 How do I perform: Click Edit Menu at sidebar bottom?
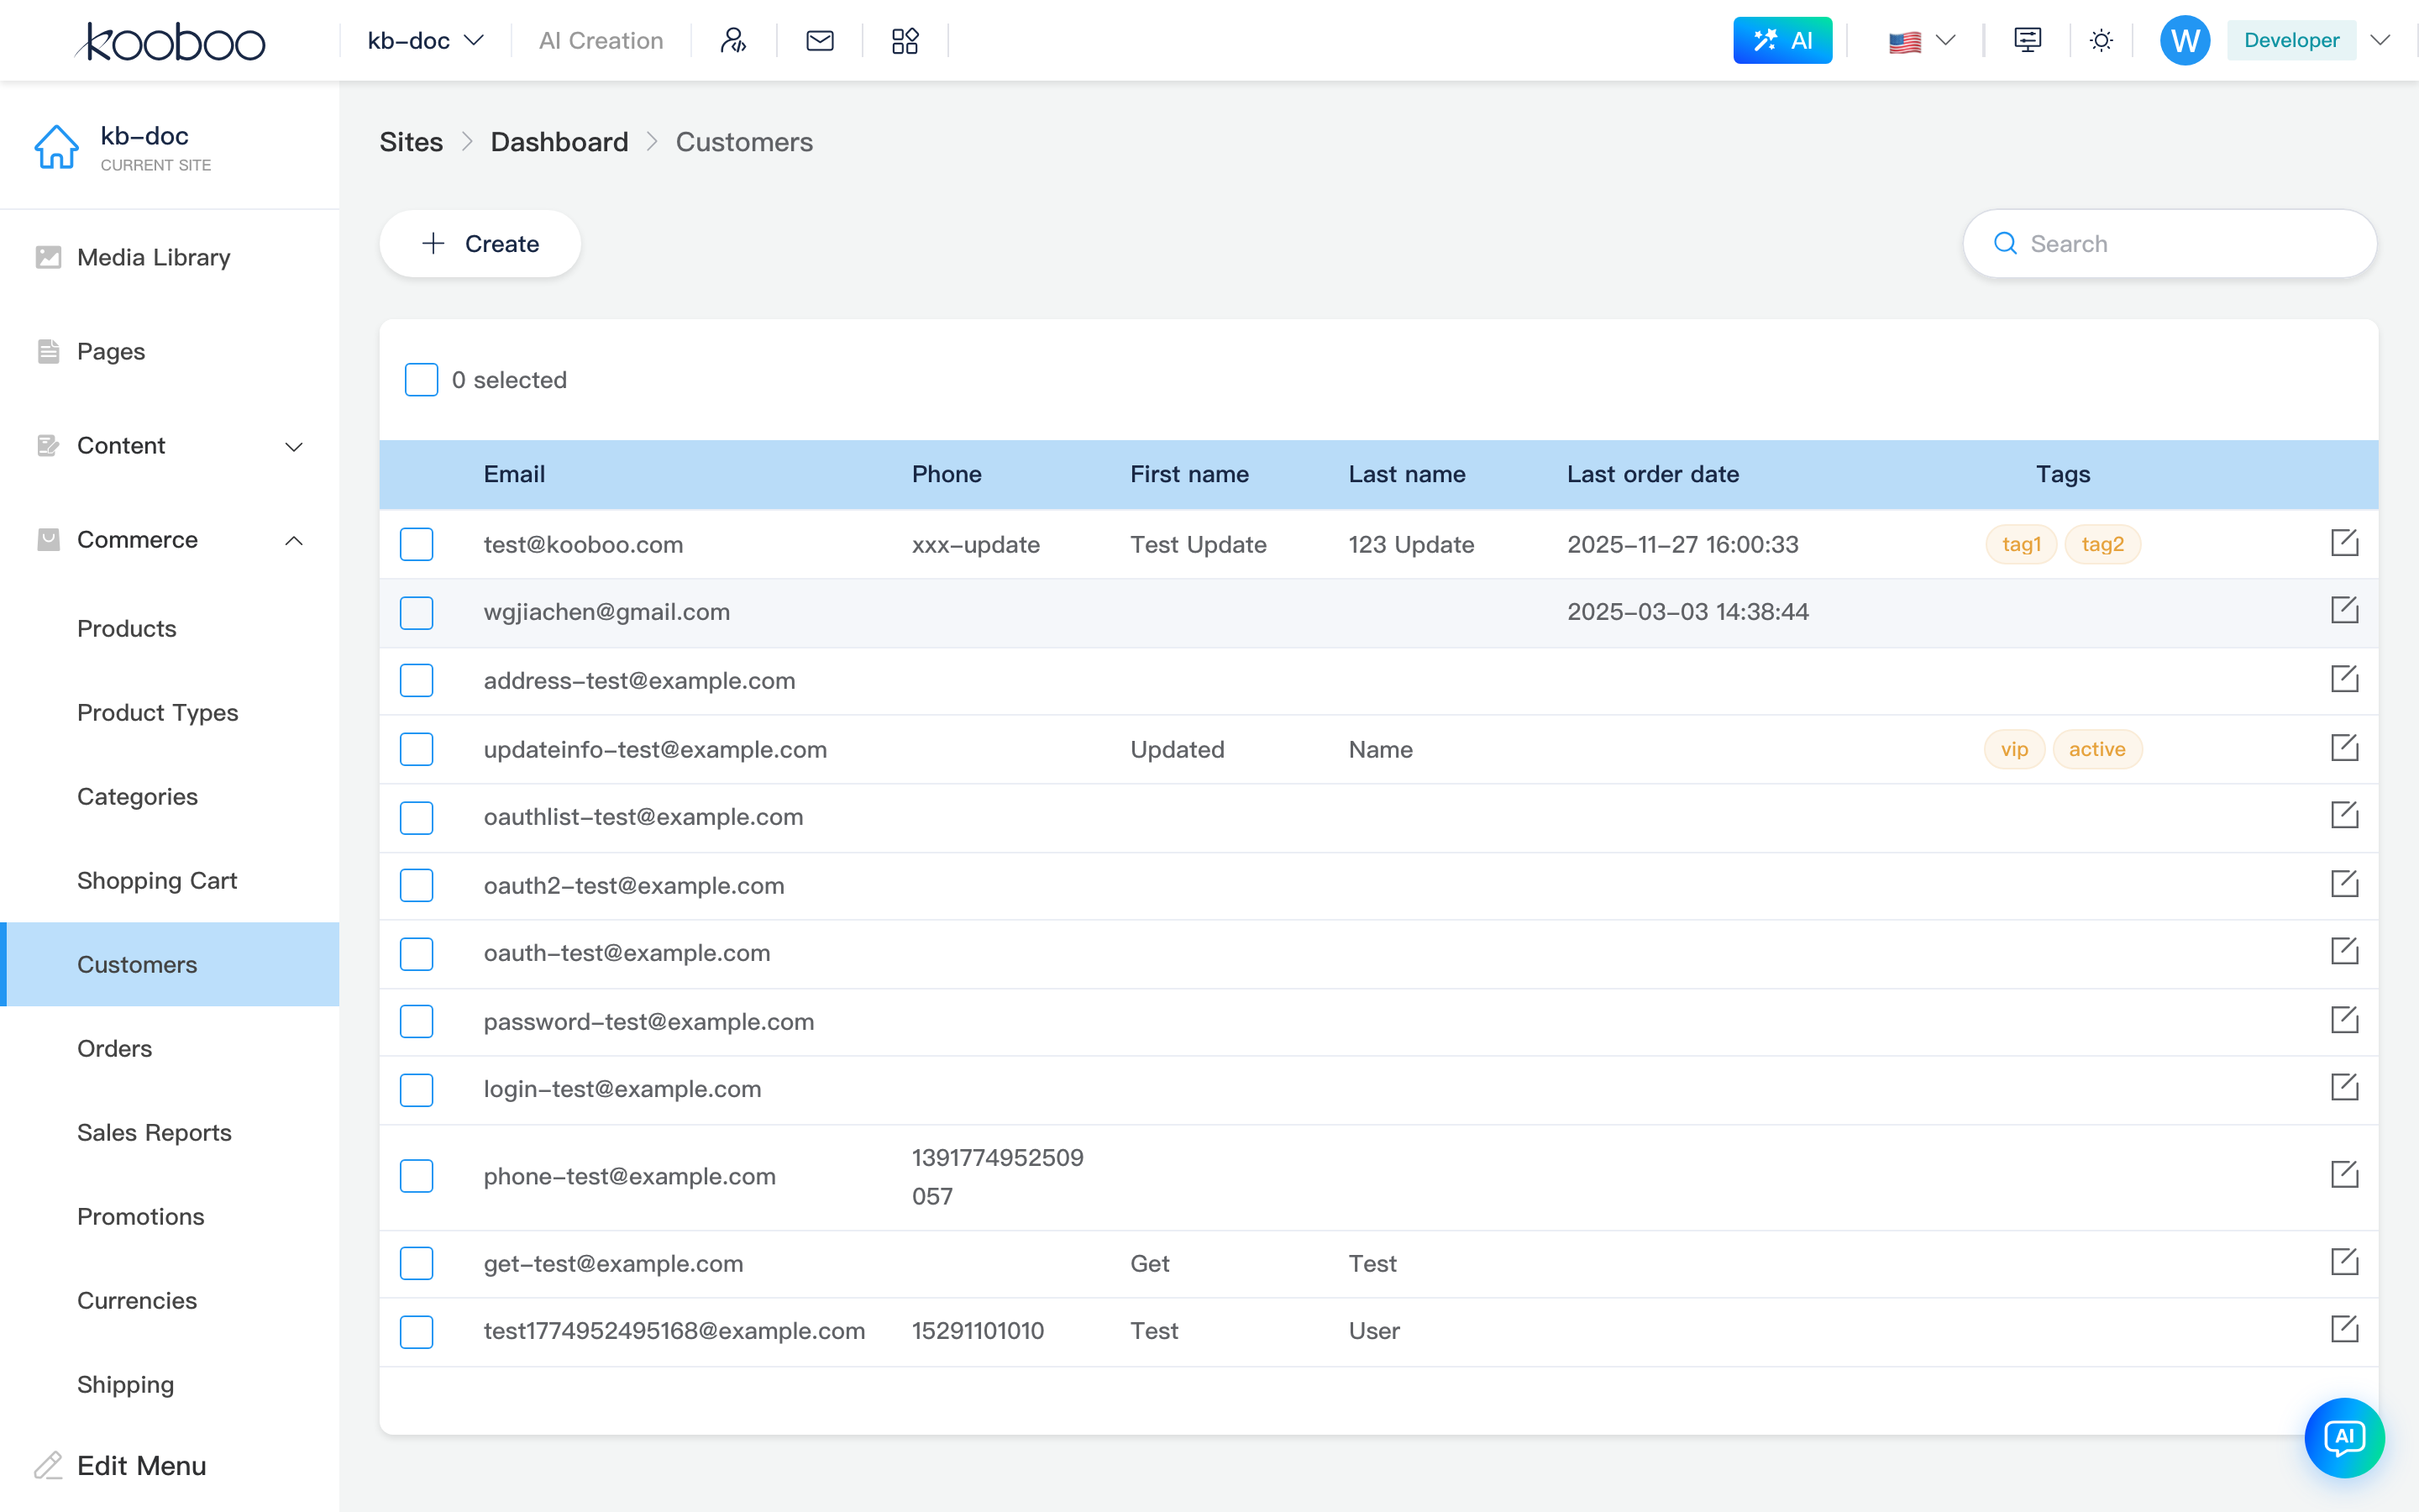[x=120, y=1465]
